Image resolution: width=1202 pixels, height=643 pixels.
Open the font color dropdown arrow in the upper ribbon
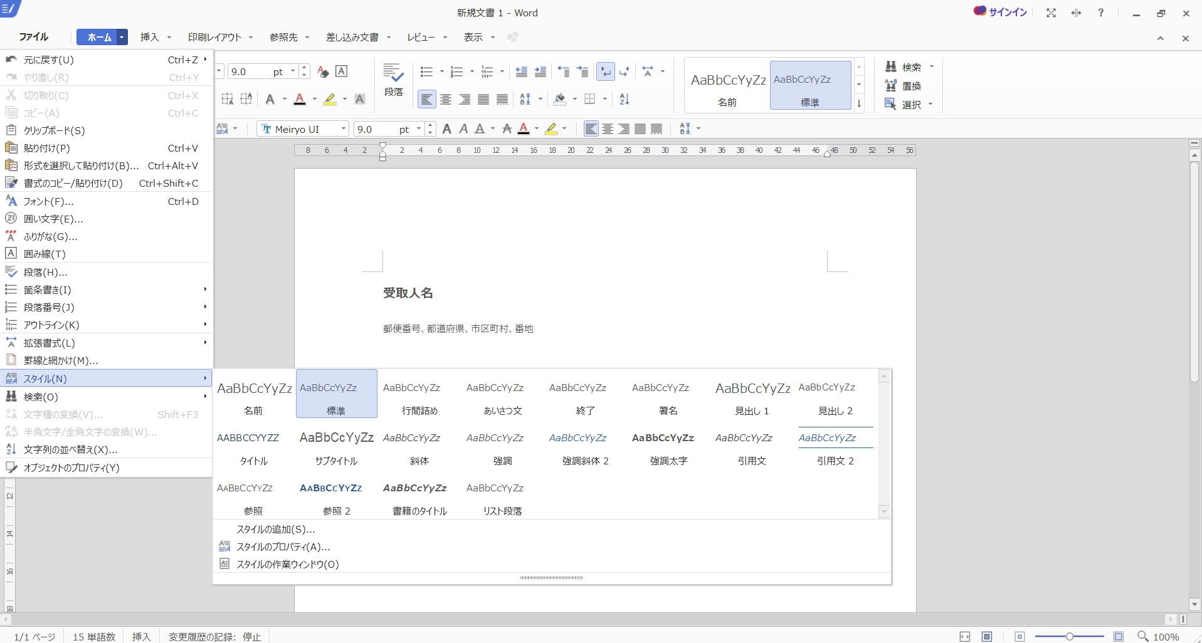[x=315, y=99]
